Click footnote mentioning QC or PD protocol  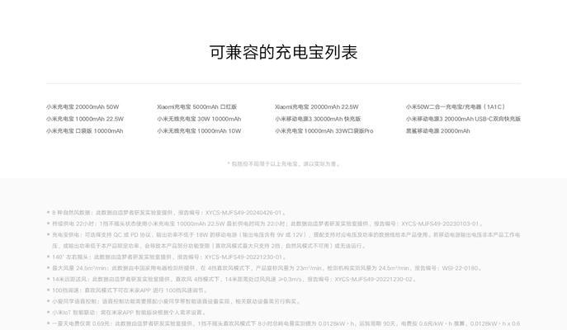(286, 240)
